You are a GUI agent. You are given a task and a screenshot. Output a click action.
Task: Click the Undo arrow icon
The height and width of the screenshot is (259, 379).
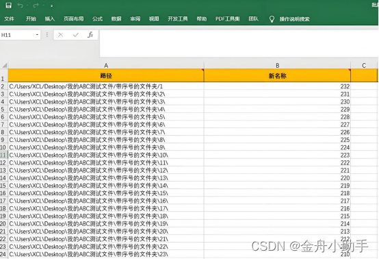[21, 5]
